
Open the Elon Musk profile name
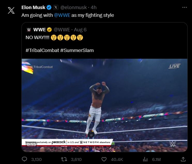[33, 8]
